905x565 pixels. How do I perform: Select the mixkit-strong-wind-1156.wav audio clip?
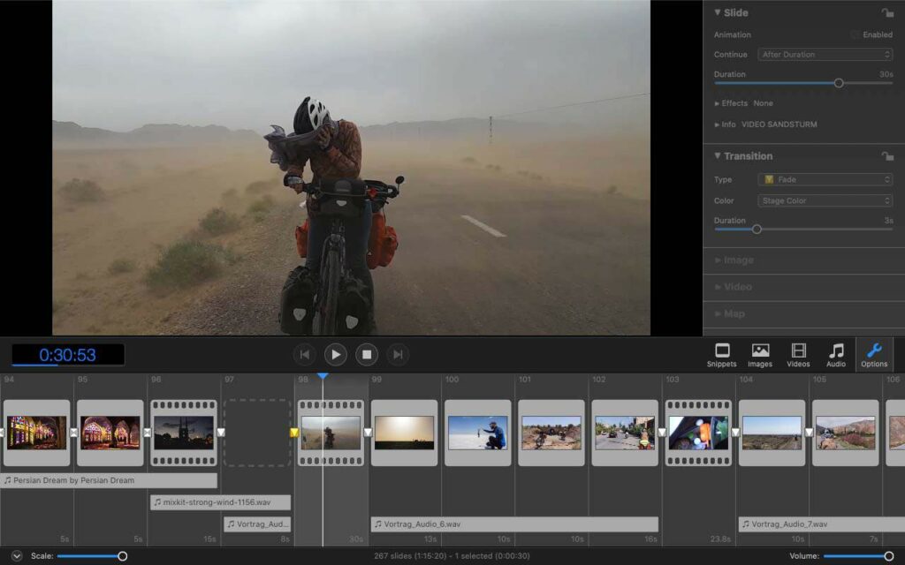click(220, 502)
